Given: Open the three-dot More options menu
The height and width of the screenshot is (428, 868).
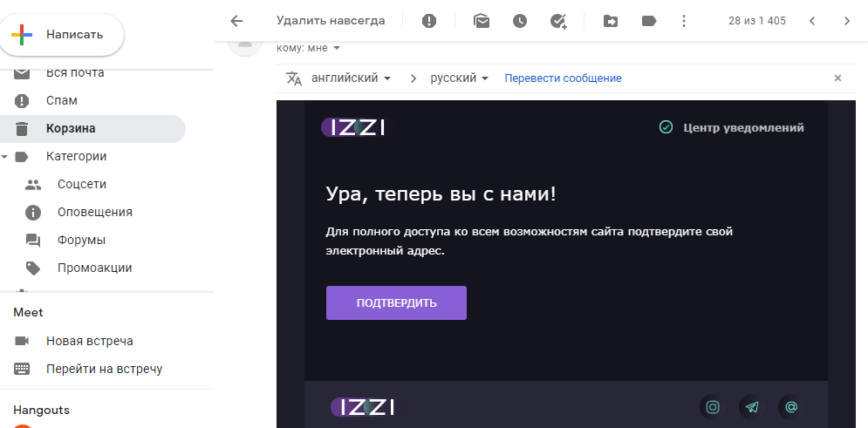Looking at the screenshot, I should click(684, 21).
